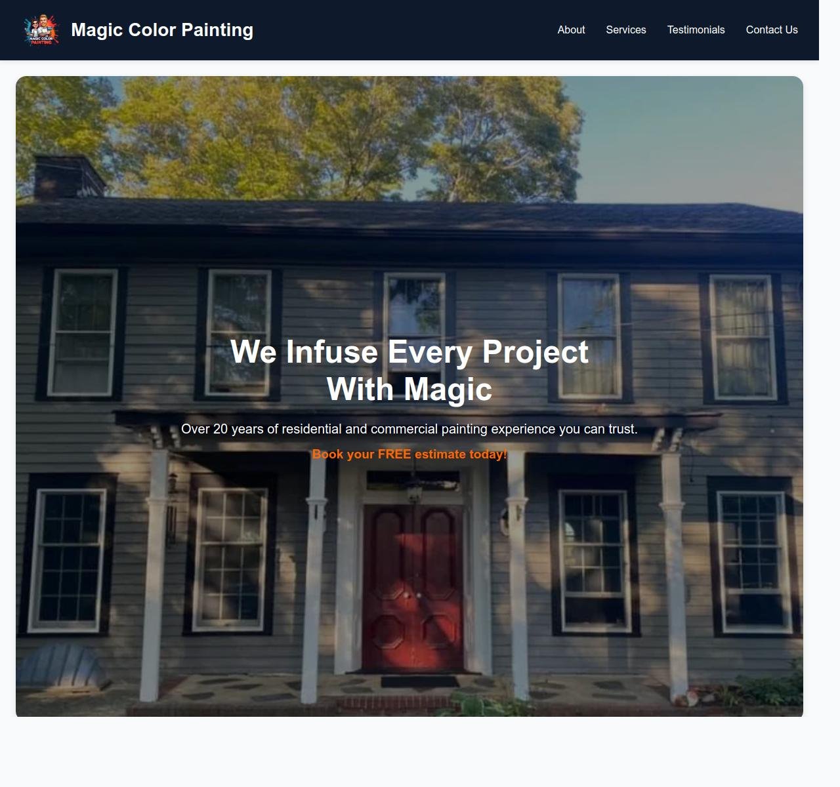
Task: Click 'Book your FREE estimate today!' text
Action: [x=409, y=454]
